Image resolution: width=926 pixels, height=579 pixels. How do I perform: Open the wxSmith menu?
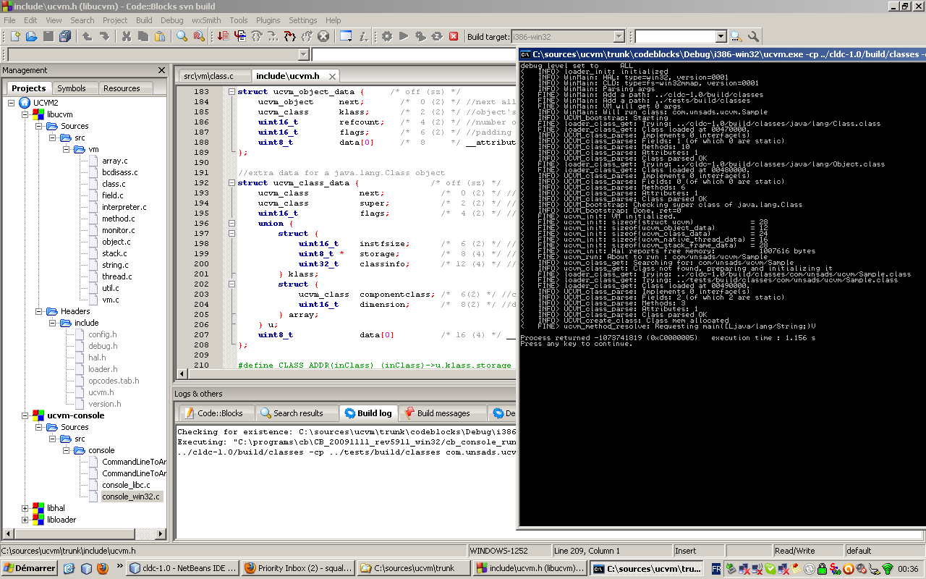(206, 20)
